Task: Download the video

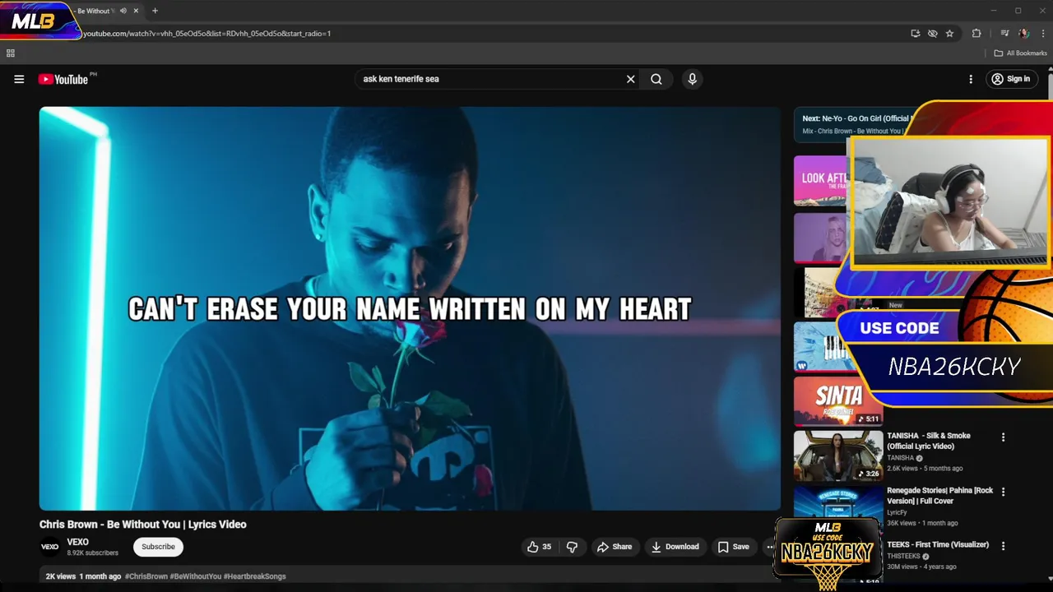Action: 675,547
